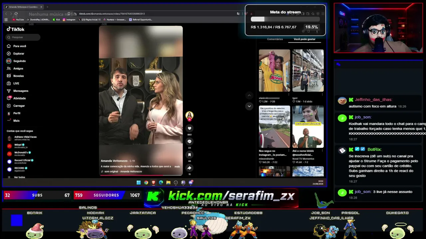Screen dimensions: 426x239
Task: Go to the previous video with up arrow
Action: [x=249, y=96]
